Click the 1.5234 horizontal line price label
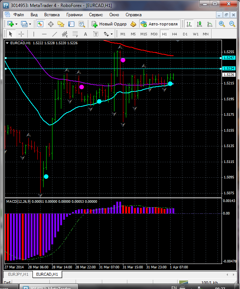Viewport: 240px width, 289px height. [229, 69]
